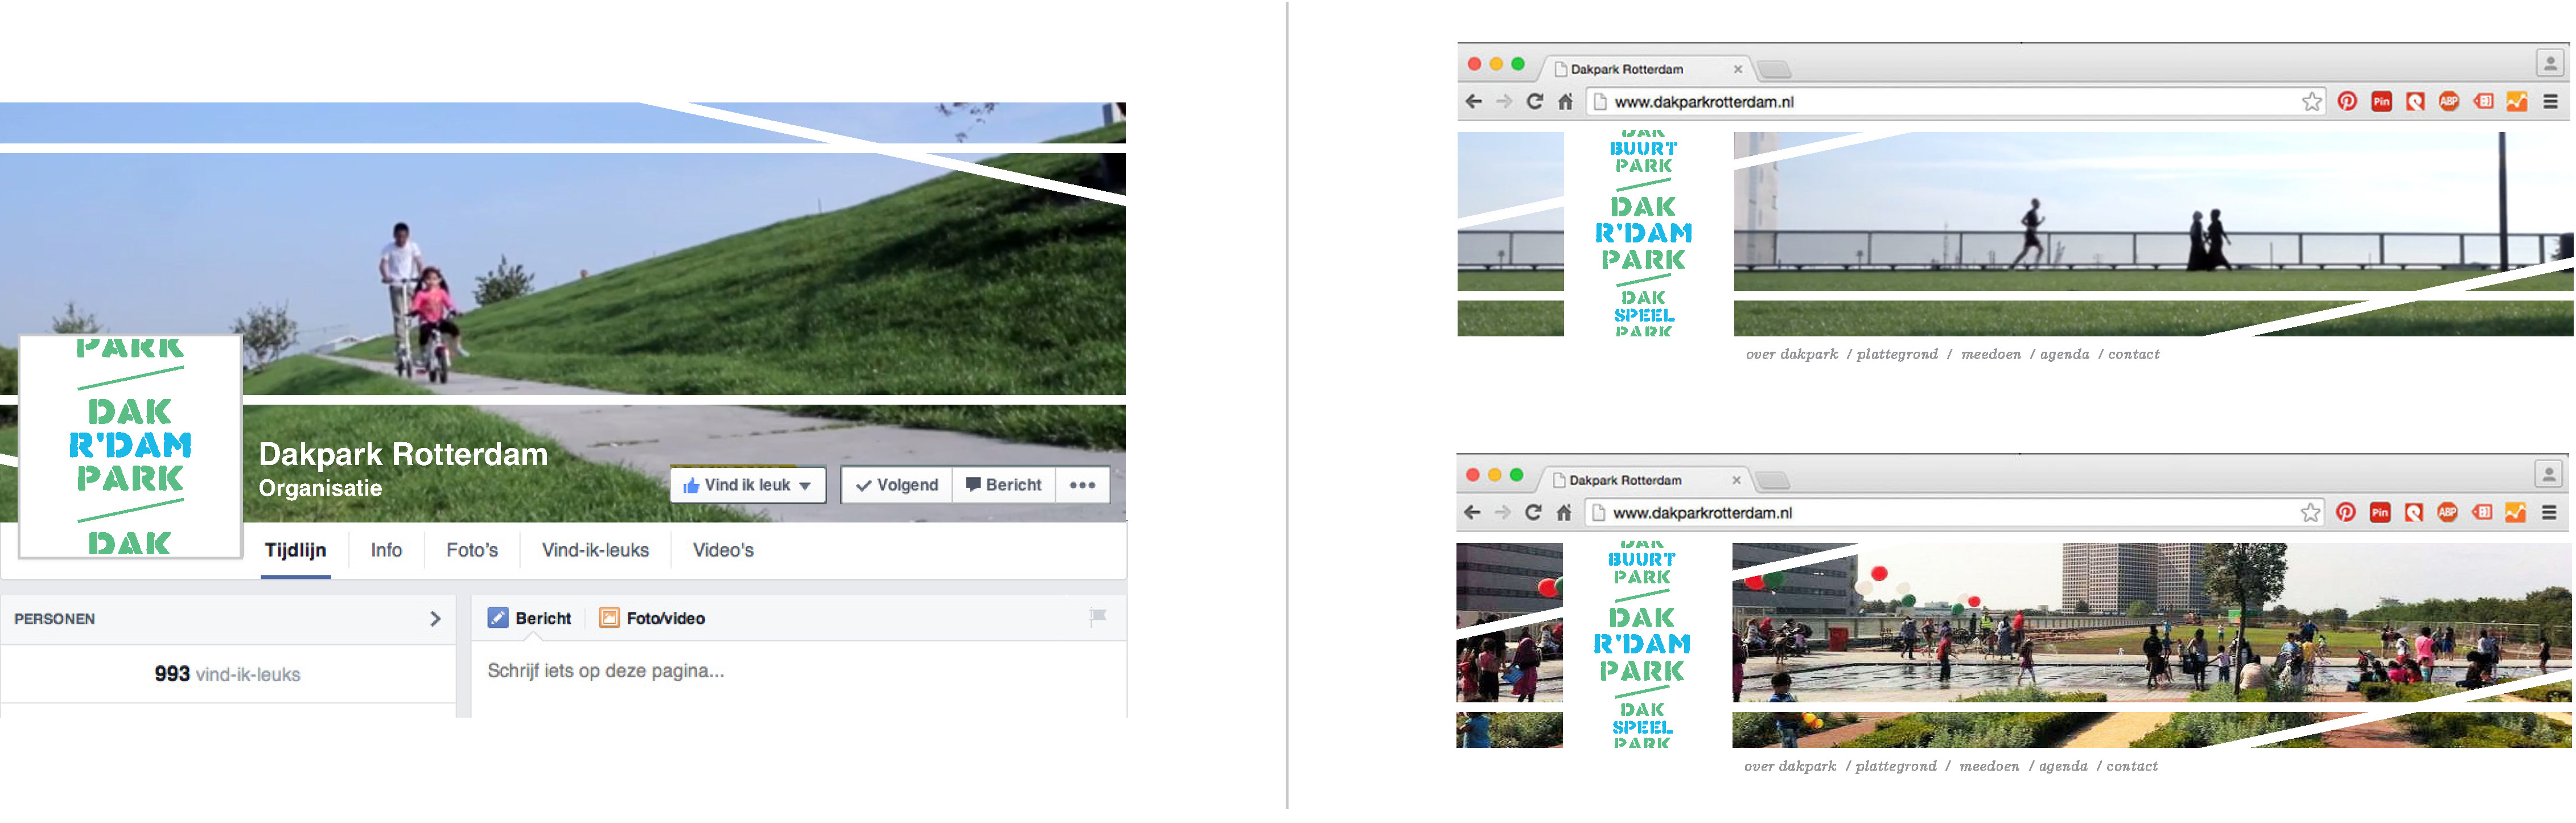Open the Video's tab
This screenshot has width=2576, height=823.
tap(723, 550)
